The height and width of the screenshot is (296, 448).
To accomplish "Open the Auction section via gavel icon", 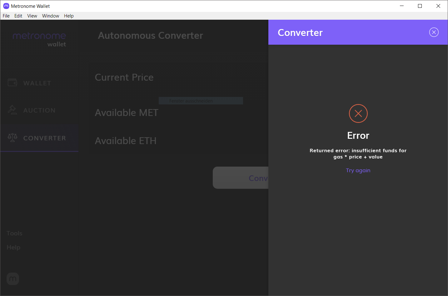I will tap(12, 110).
